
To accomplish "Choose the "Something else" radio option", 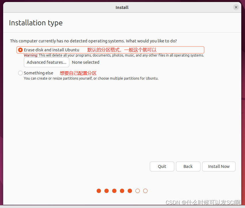I will tap(20, 73).
